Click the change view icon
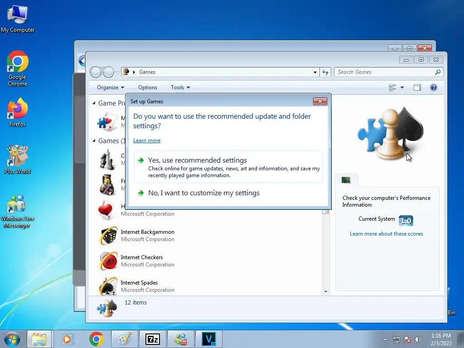 (x=392, y=87)
